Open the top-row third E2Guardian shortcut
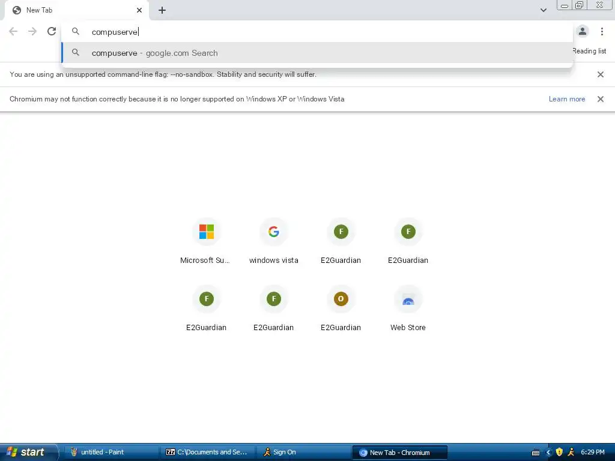Screen dimensions: 615x461 (341, 242)
